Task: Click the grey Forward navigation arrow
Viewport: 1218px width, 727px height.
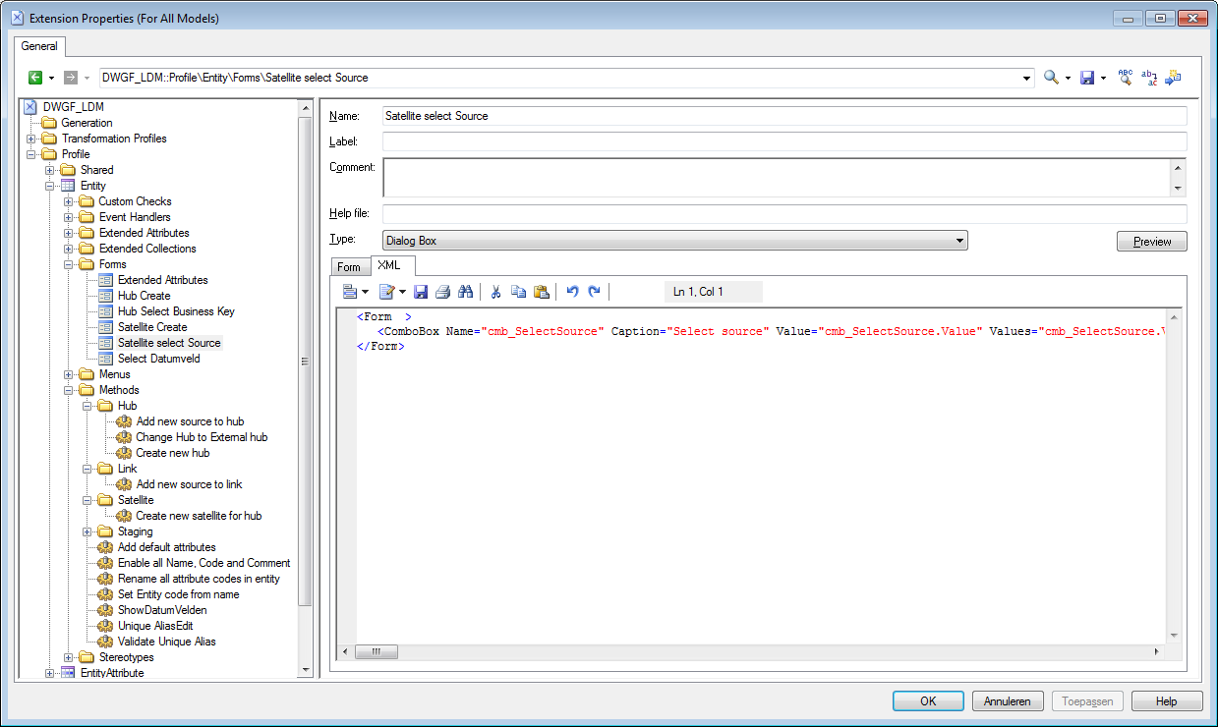Action: (71, 78)
